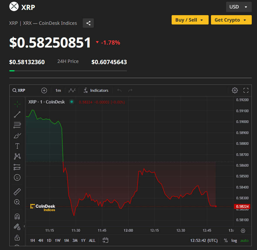Click the undo arrow in chart toolbar
Image resolution: width=257 pixels, height=250 pixels.
(x=119, y=90)
